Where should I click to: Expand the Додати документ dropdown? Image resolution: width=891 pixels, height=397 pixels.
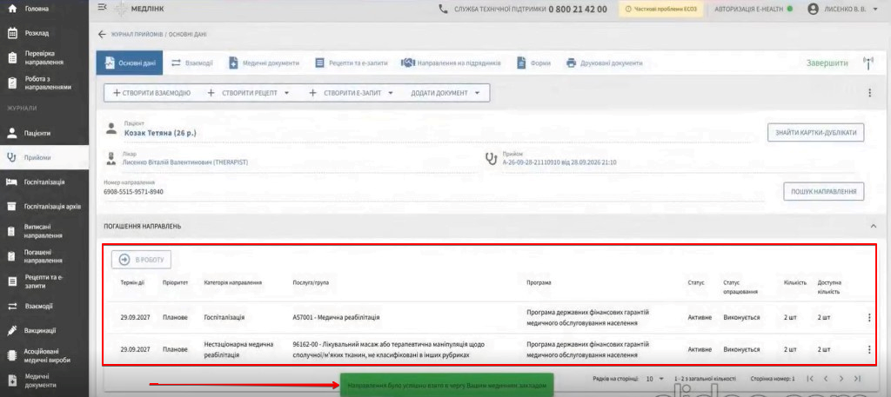[x=477, y=93]
